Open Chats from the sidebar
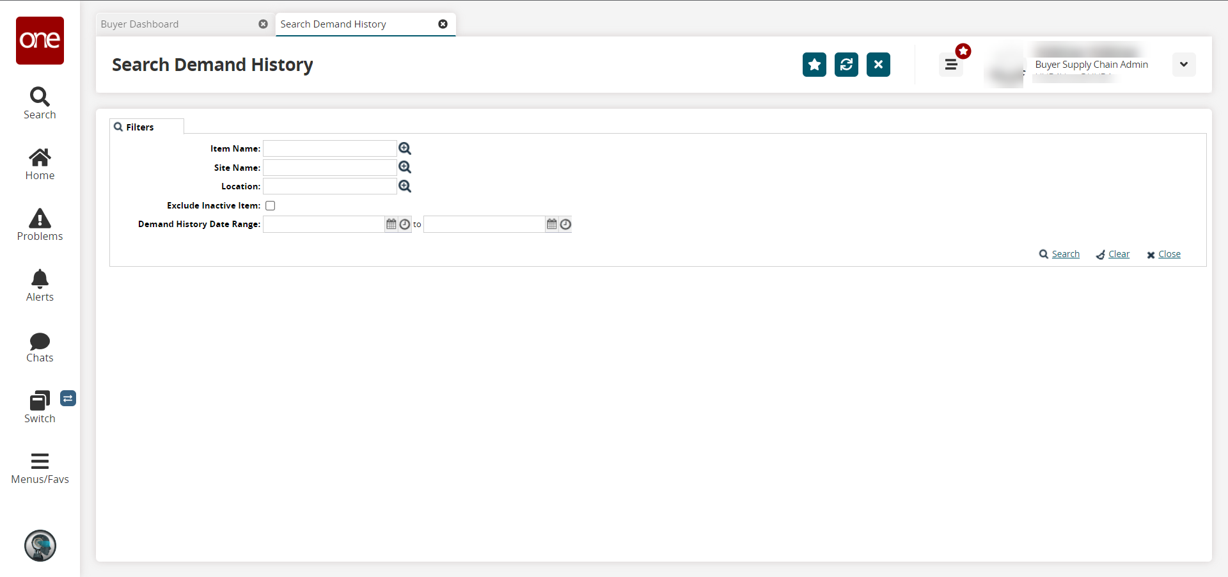This screenshot has height=577, width=1228. (x=40, y=347)
